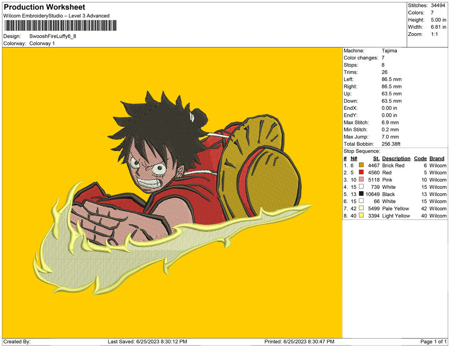Click the stitch count '5118' for Pink
This screenshot has height=346, width=450.
coord(374,180)
